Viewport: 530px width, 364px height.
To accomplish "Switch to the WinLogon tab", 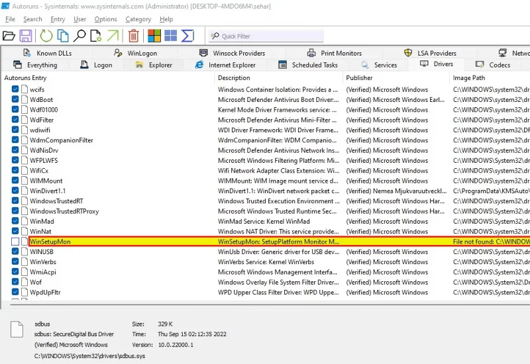I will [x=135, y=53].
